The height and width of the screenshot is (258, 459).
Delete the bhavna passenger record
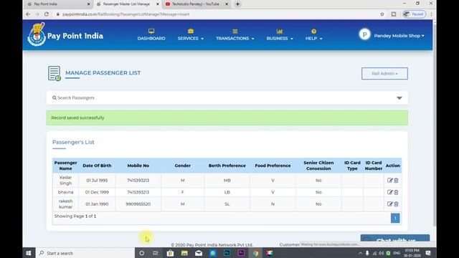[x=396, y=192]
